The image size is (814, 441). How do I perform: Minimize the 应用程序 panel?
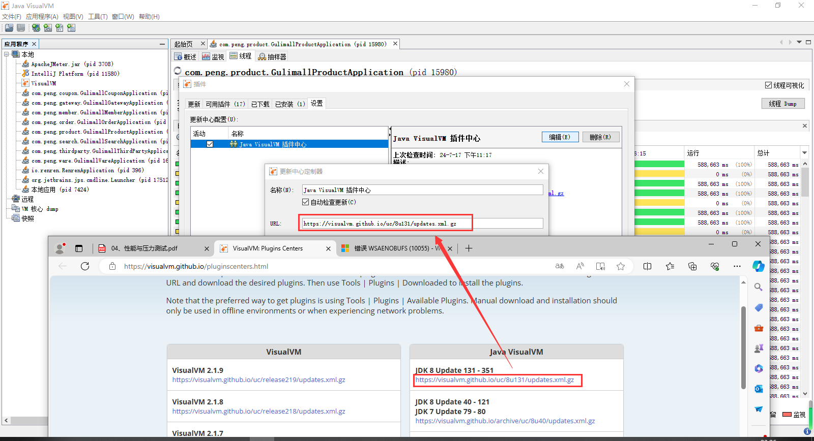[x=162, y=44]
